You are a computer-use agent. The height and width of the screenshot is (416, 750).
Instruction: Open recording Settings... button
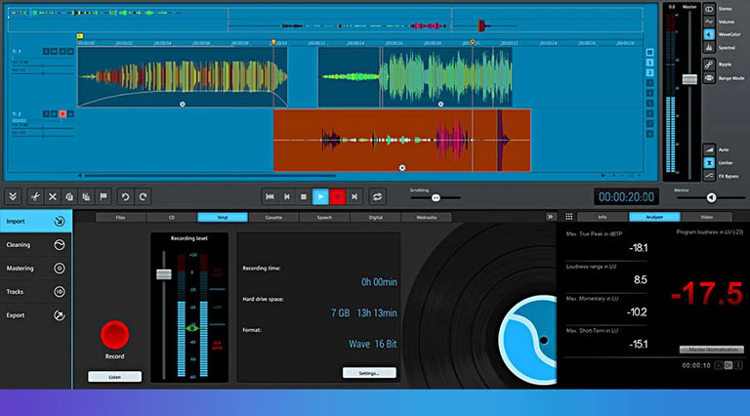(x=369, y=373)
